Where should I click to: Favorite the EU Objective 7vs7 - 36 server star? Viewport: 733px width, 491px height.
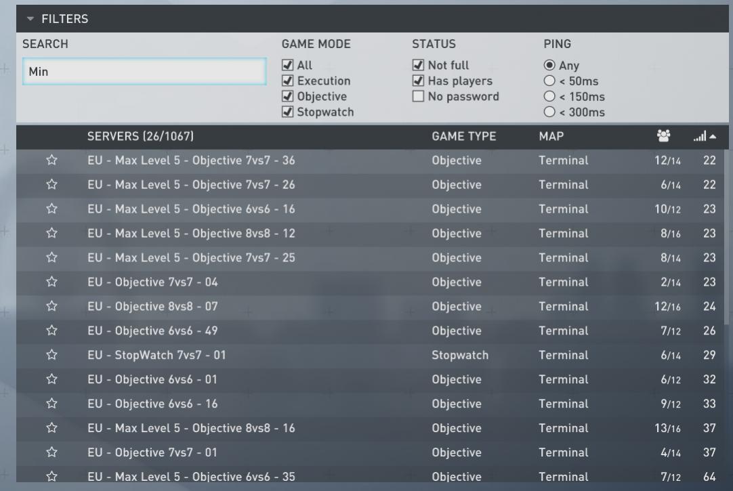pos(50,161)
